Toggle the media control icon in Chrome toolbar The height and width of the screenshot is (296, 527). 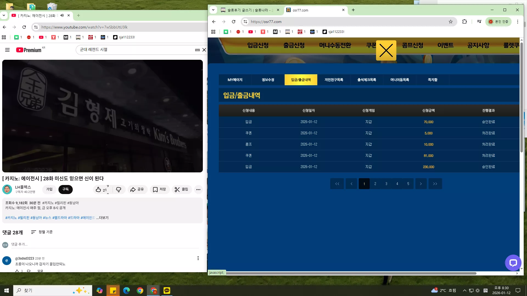479,22
